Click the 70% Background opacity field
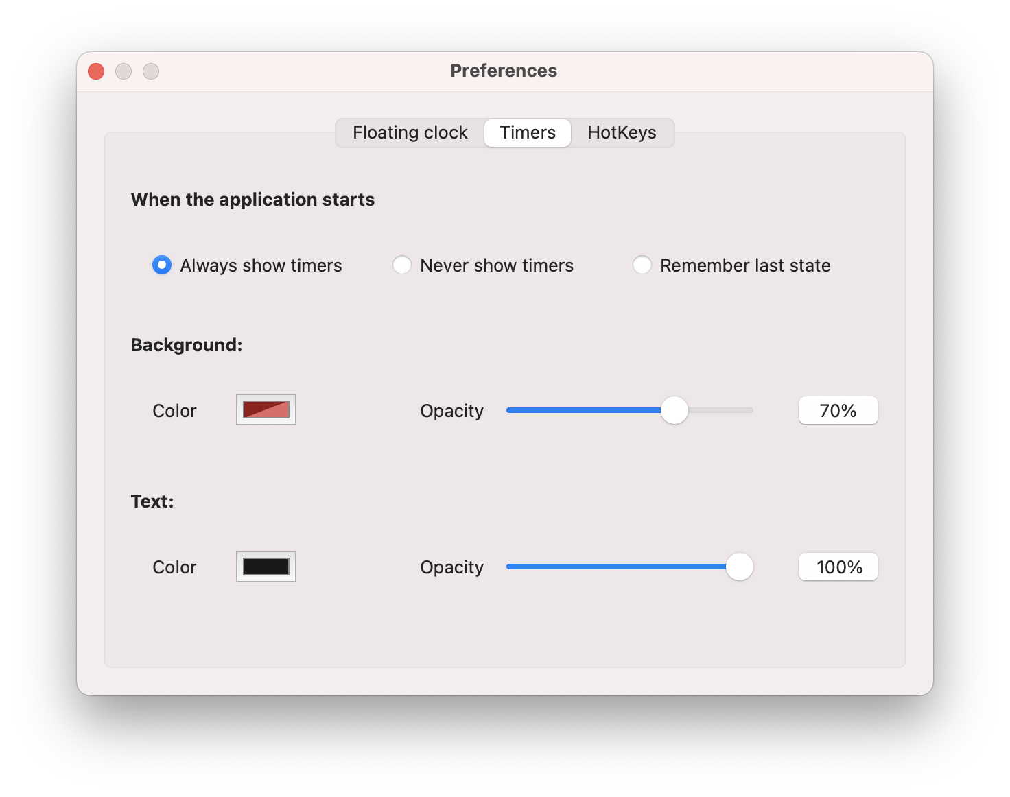1010x797 pixels. click(838, 411)
